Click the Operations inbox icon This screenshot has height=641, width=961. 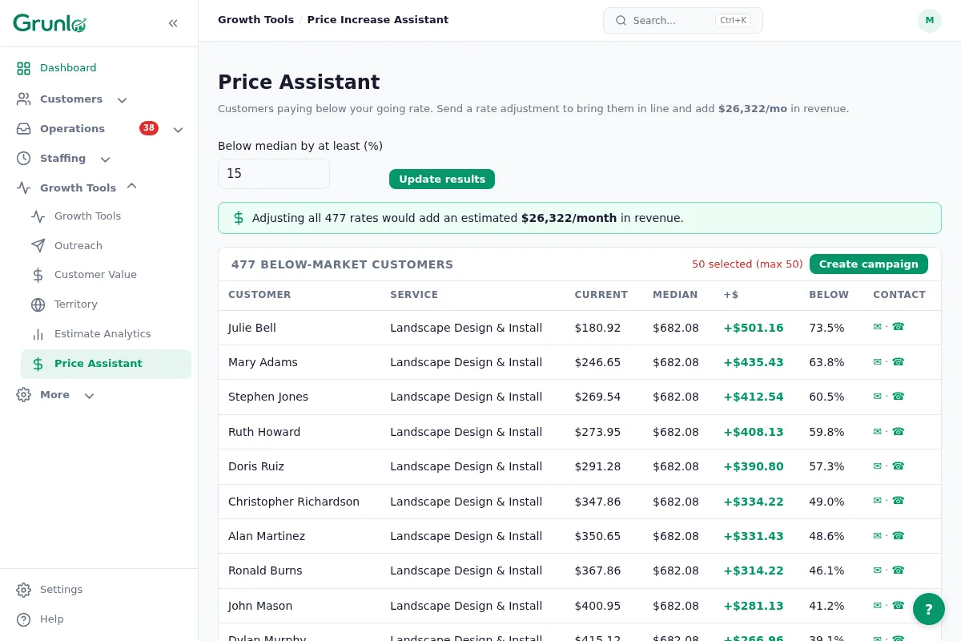(24, 129)
